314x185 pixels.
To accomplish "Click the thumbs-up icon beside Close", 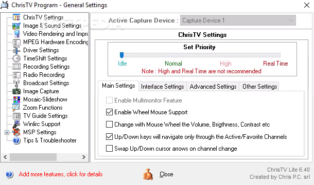I will point(148,174).
